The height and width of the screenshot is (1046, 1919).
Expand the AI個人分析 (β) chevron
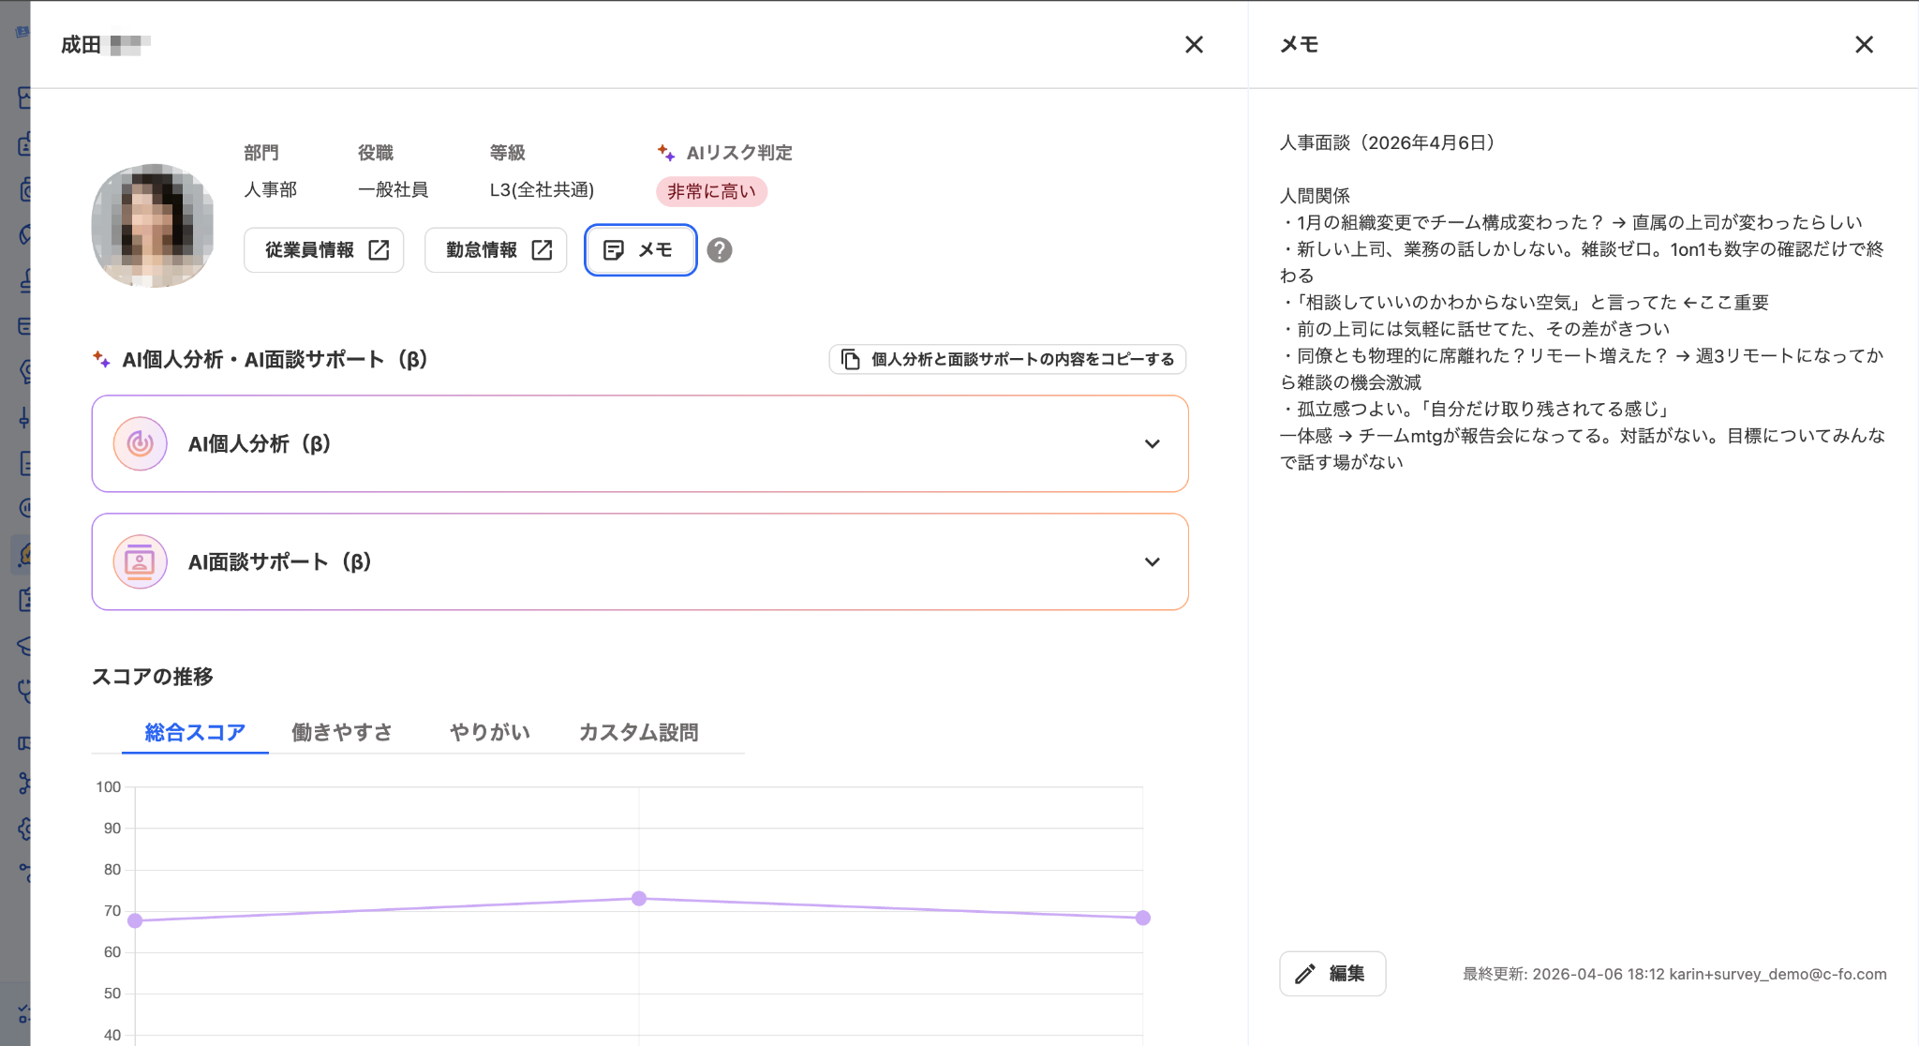1153,443
